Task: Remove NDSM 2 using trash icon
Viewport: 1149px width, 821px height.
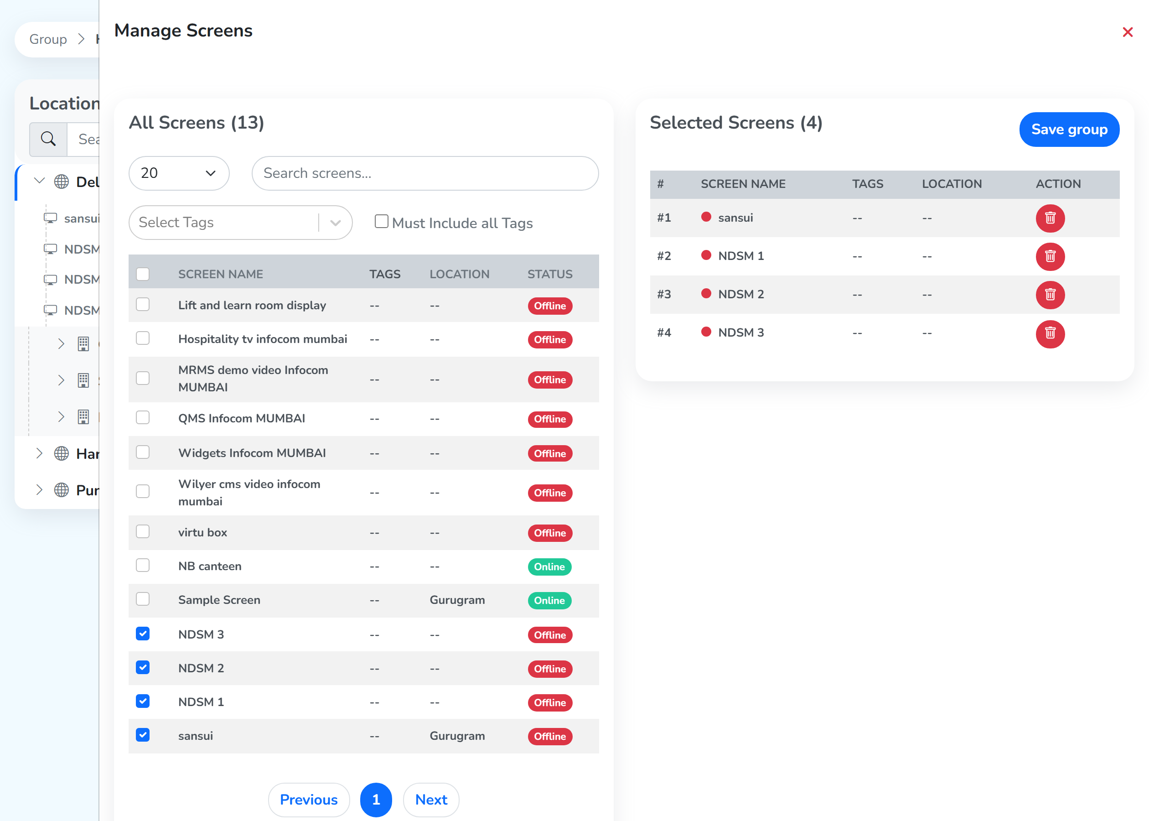Action: (x=1050, y=295)
